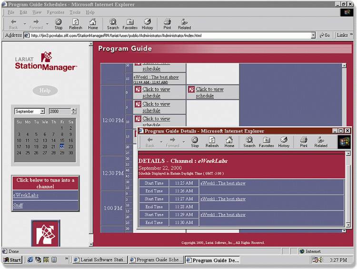
Task: Expand Forward history arrow in Details window
Action: 184,142
